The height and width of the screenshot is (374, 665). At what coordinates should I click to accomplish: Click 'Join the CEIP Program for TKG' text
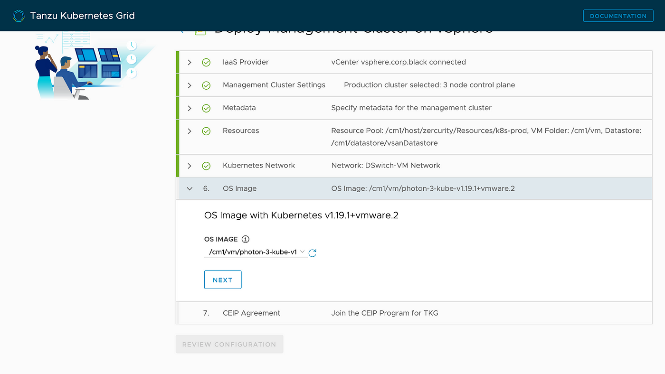(x=385, y=313)
